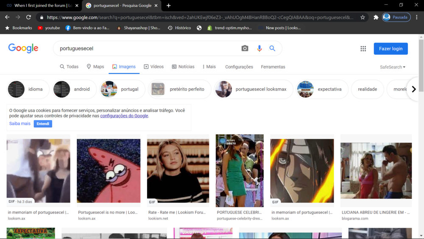Select the portugal suggestion chip
This screenshot has width=424, height=239.
click(122, 89)
